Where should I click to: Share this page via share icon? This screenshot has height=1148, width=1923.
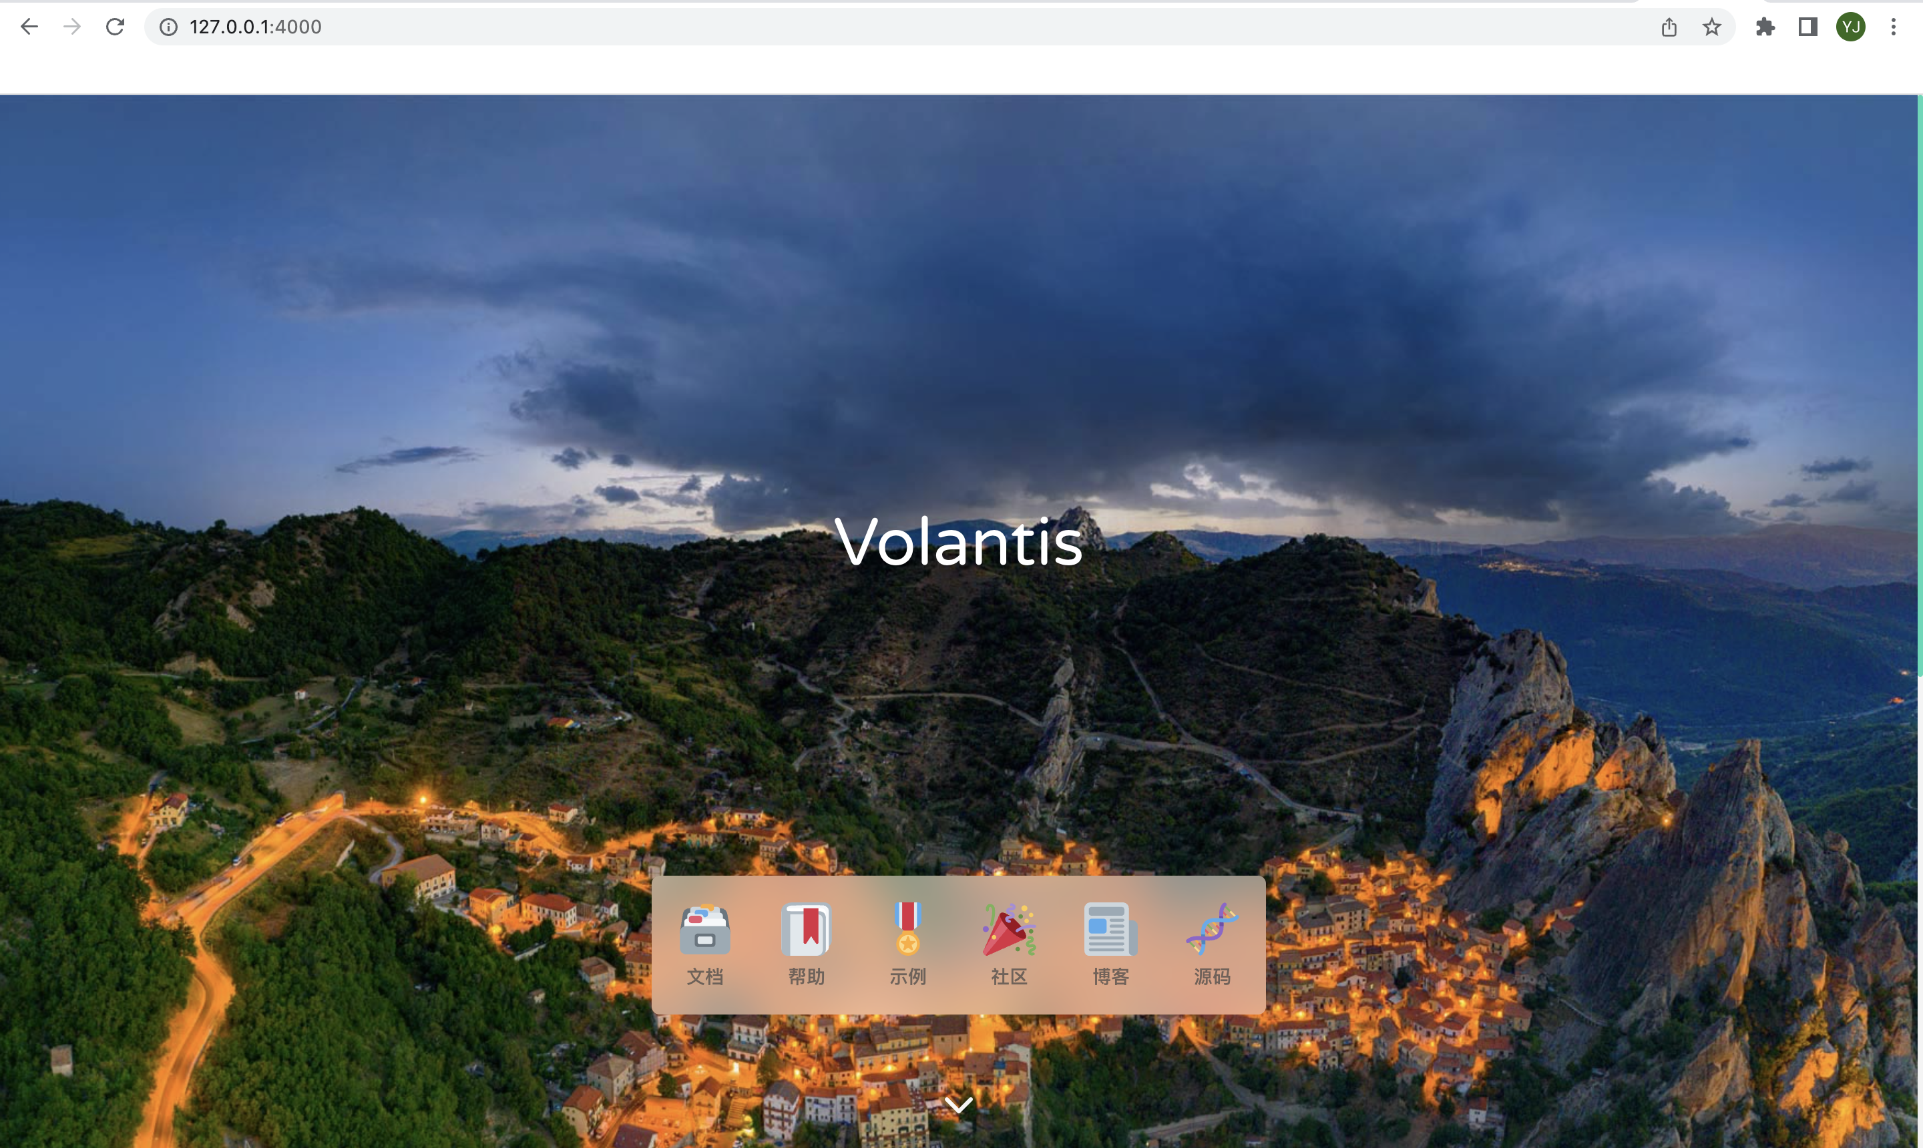click(1669, 27)
